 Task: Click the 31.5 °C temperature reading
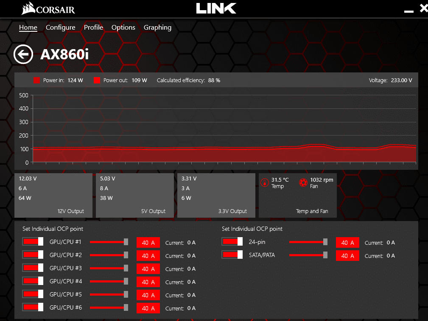280,180
